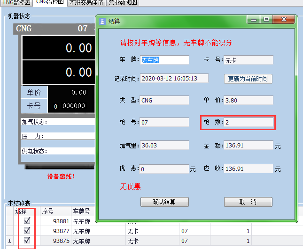Click the 车牌 input field

pos(164,60)
